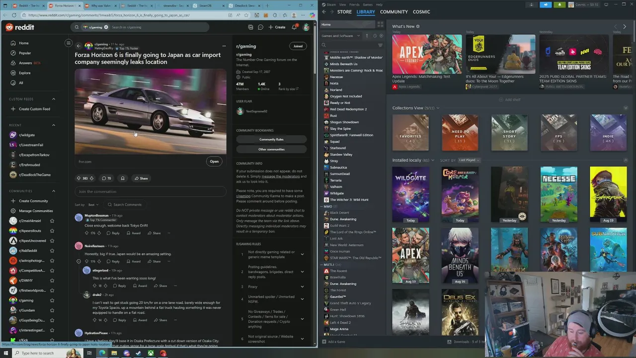The height and width of the screenshot is (358, 636).
Task: Open Steam friends icon in title bar
Action: [x=532, y=4]
